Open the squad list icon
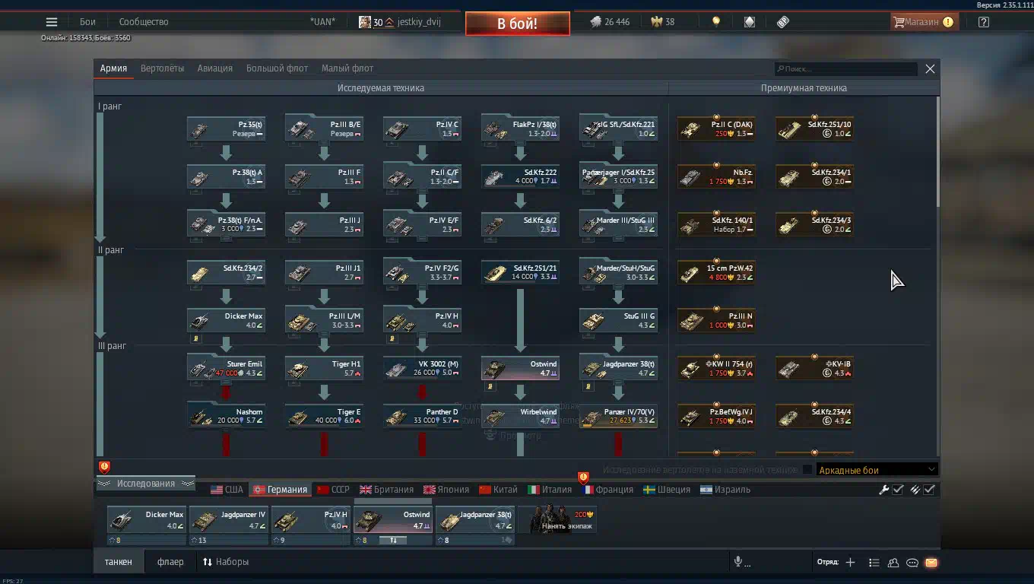The width and height of the screenshot is (1034, 584). [x=874, y=563]
